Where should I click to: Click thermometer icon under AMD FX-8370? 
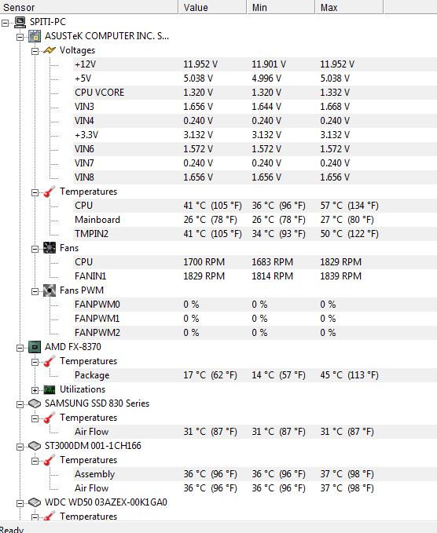(50, 361)
